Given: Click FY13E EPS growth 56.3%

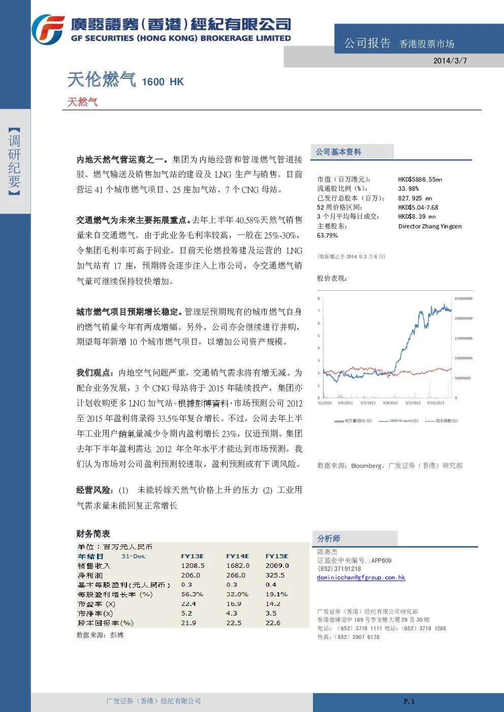Looking at the screenshot, I should coord(192,594).
